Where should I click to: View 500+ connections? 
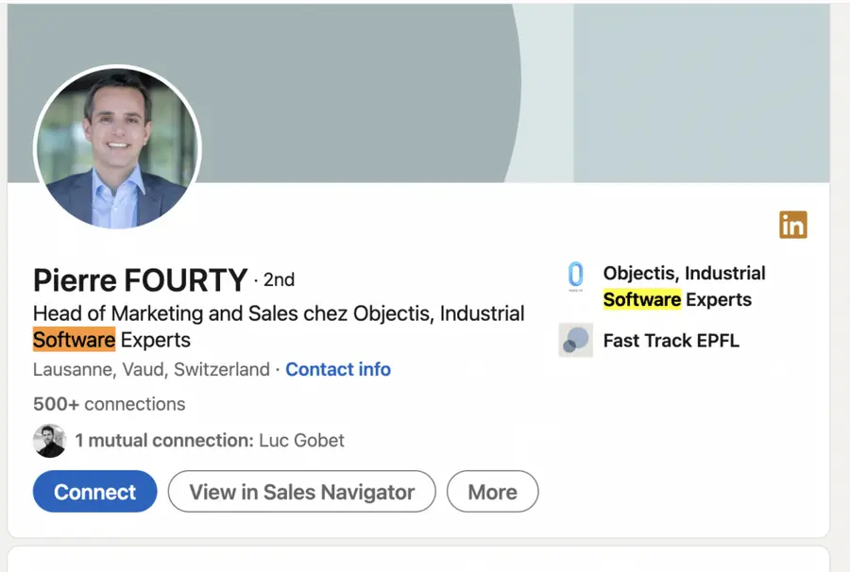(109, 404)
